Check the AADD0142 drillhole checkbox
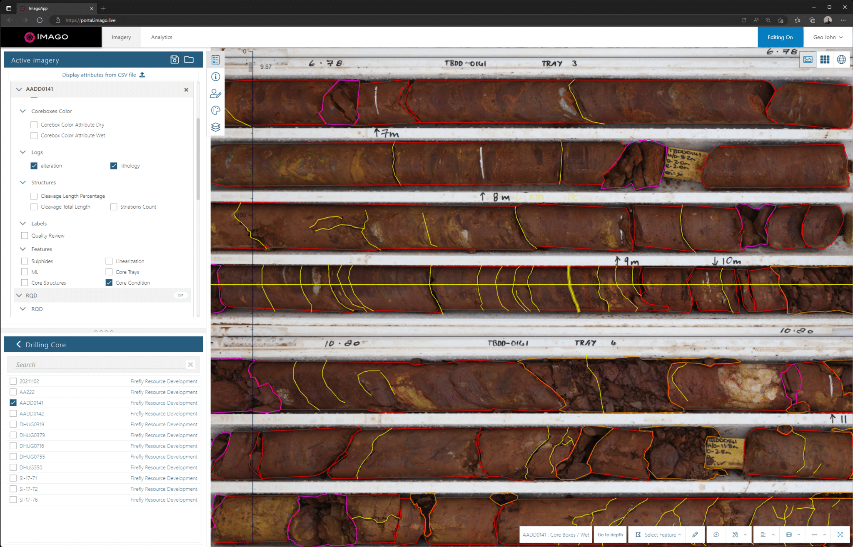 pos(13,413)
